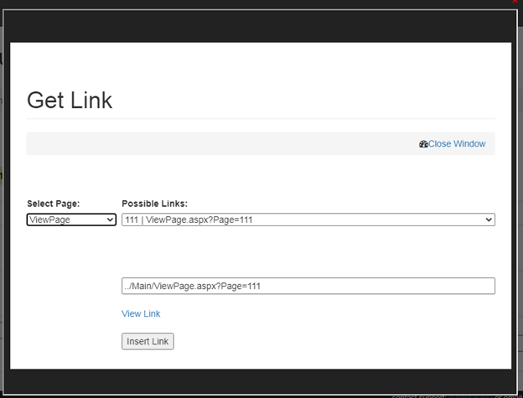Click the chevron on the Possible Links box
523x398 pixels.
coord(489,220)
